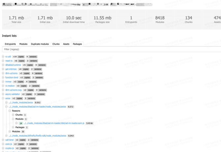
Task: Expand the axios 0.24.0 instance
Action: pyautogui.click(x=6, y=136)
